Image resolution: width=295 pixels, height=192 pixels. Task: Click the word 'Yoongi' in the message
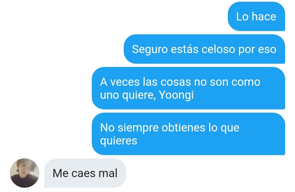[176, 95]
